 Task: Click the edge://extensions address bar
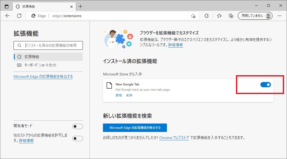[x=113, y=16]
